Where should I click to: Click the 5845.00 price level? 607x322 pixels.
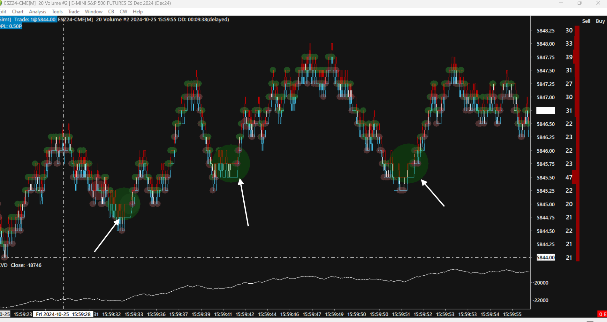pyautogui.click(x=546, y=204)
